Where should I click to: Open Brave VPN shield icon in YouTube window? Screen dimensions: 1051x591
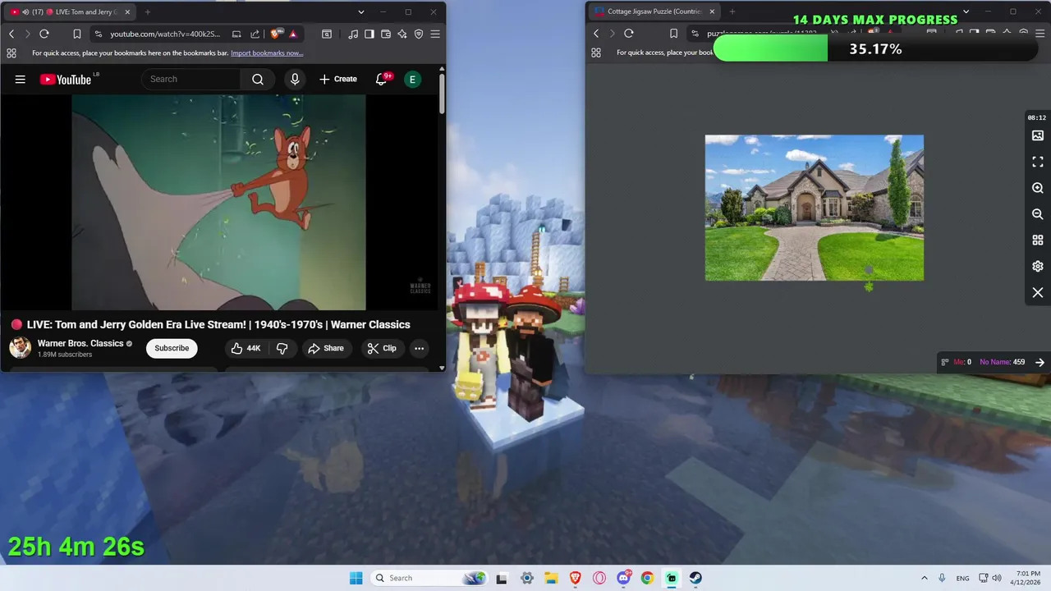(419, 34)
